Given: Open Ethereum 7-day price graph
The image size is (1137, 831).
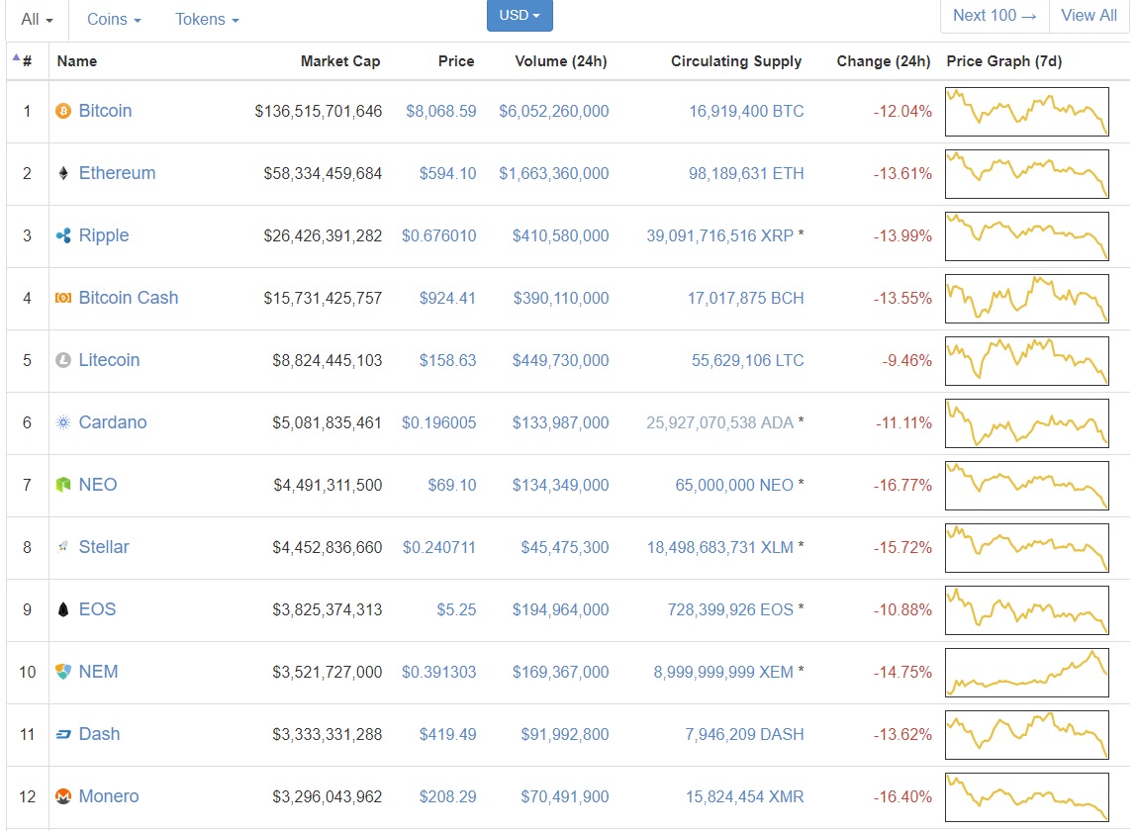Looking at the screenshot, I should (1027, 174).
